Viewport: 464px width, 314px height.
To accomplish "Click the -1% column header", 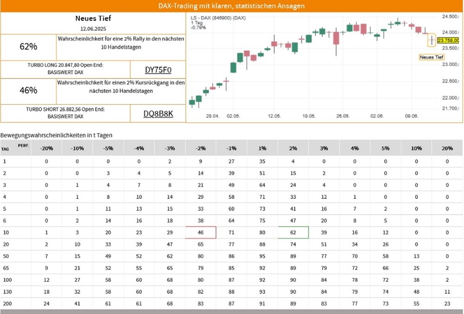I will (x=231, y=148).
